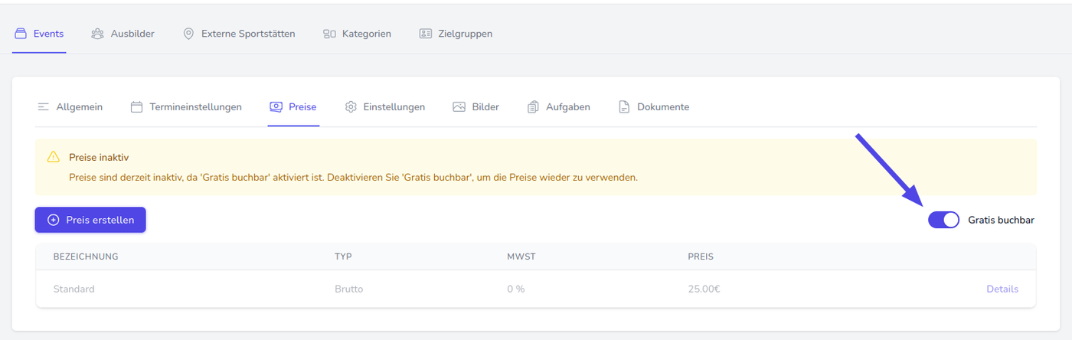Disable the Gratis buchbar toggle
1072x340 pixels.
[943, 220]
